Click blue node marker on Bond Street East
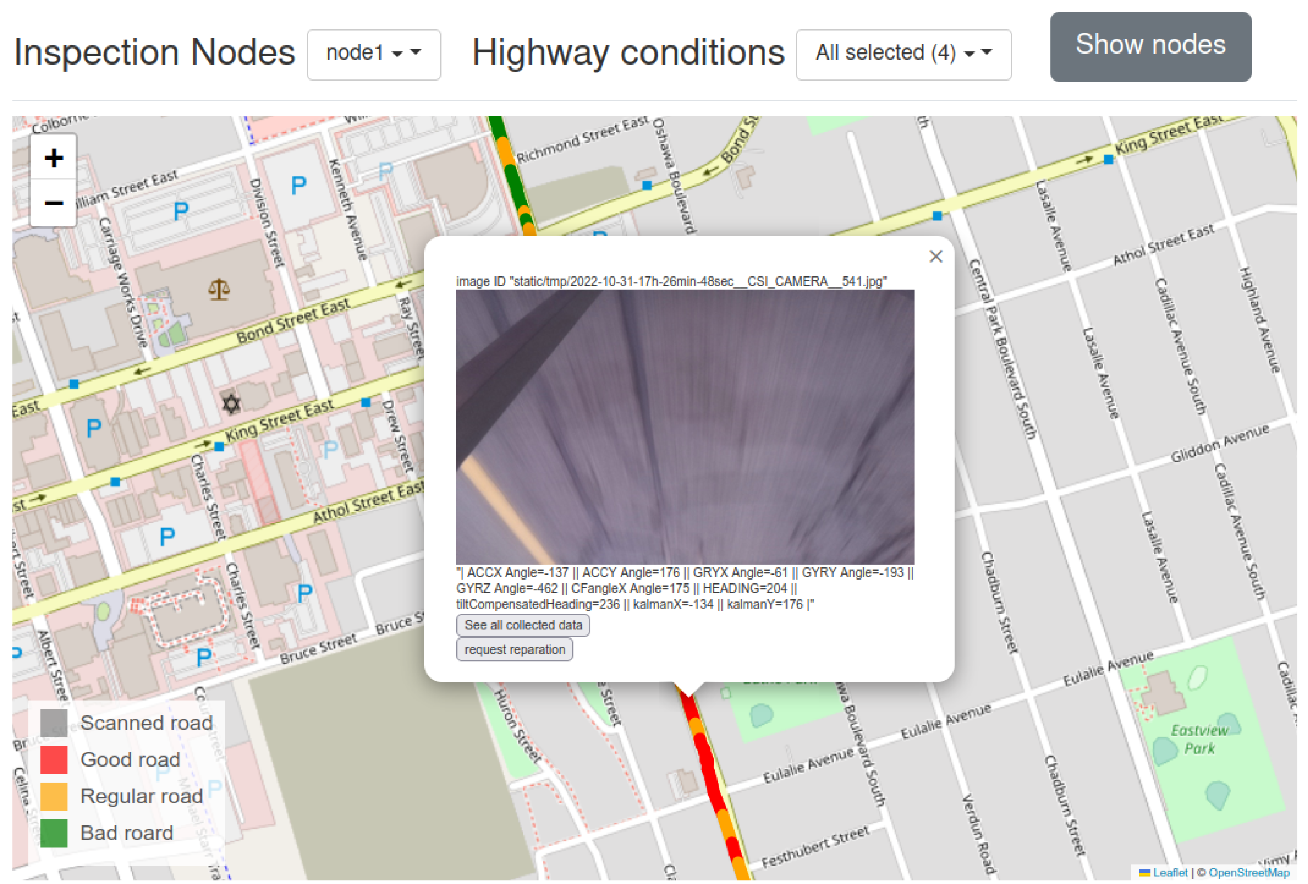1308x884 pixels. point(74,384)
